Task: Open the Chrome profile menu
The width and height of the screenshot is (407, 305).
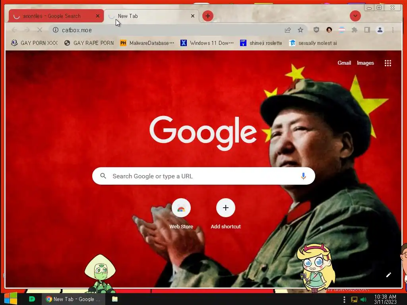Action: click(380, 30)
